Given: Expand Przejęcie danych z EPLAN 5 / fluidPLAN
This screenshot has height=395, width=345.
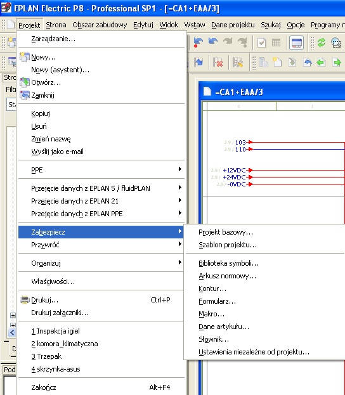Looking at the screenshot, I should (101, 188).
